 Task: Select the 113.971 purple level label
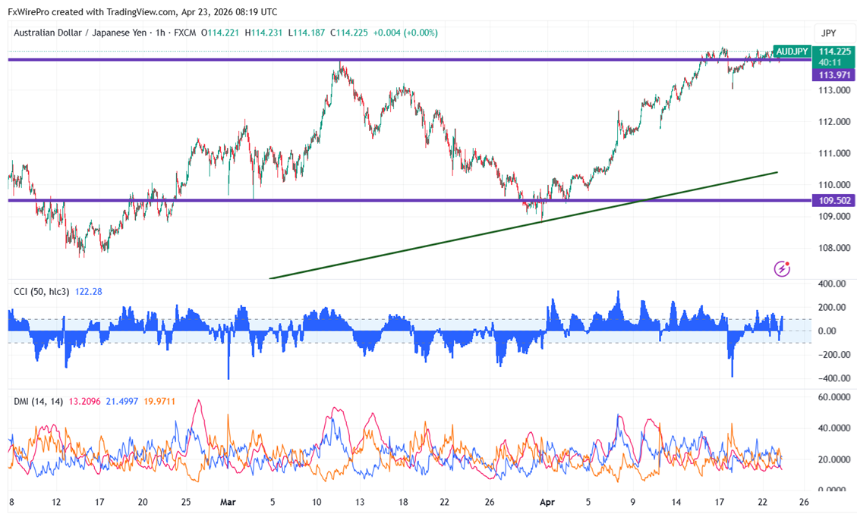coord(834,75)
